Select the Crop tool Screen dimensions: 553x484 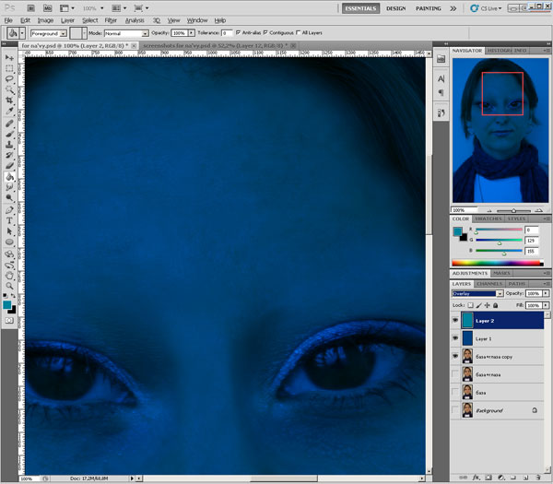(9, 100)
